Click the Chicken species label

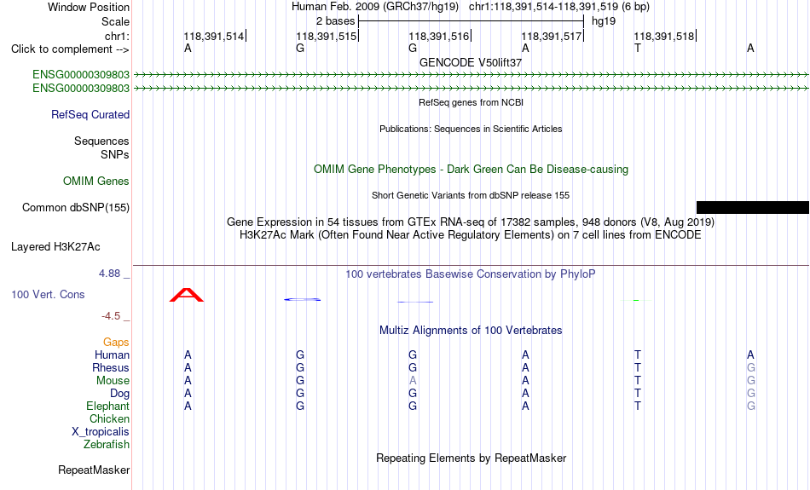point(109,418)
